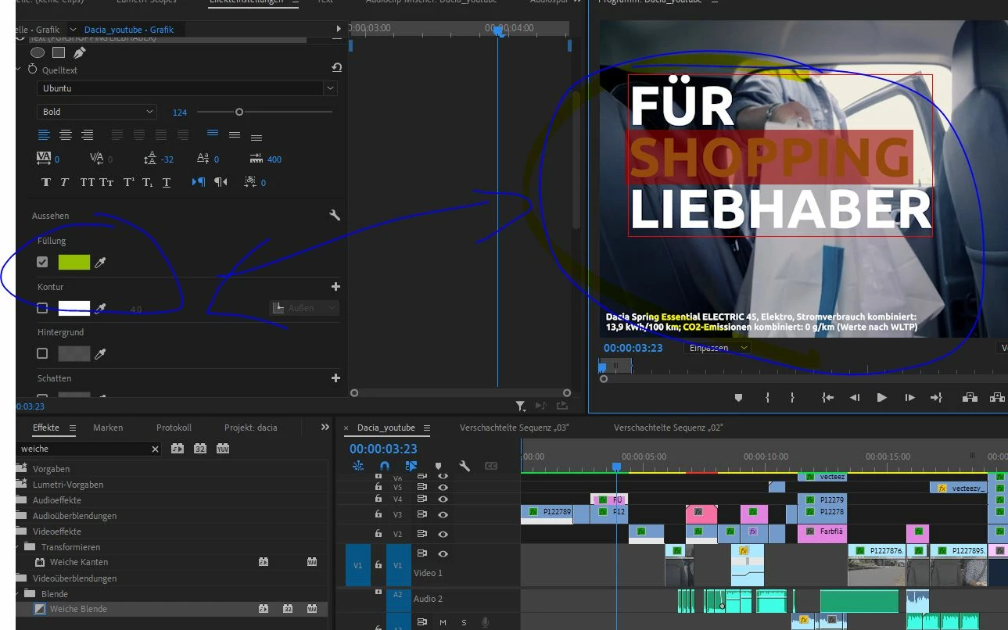Center align text

coord(66,134)
